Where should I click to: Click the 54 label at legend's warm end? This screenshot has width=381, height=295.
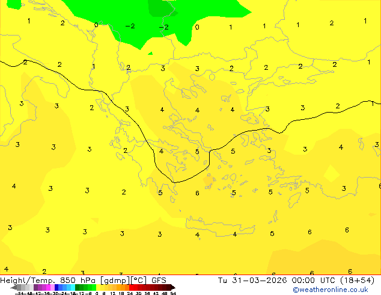pyautogui.click(x=173, y=294)
